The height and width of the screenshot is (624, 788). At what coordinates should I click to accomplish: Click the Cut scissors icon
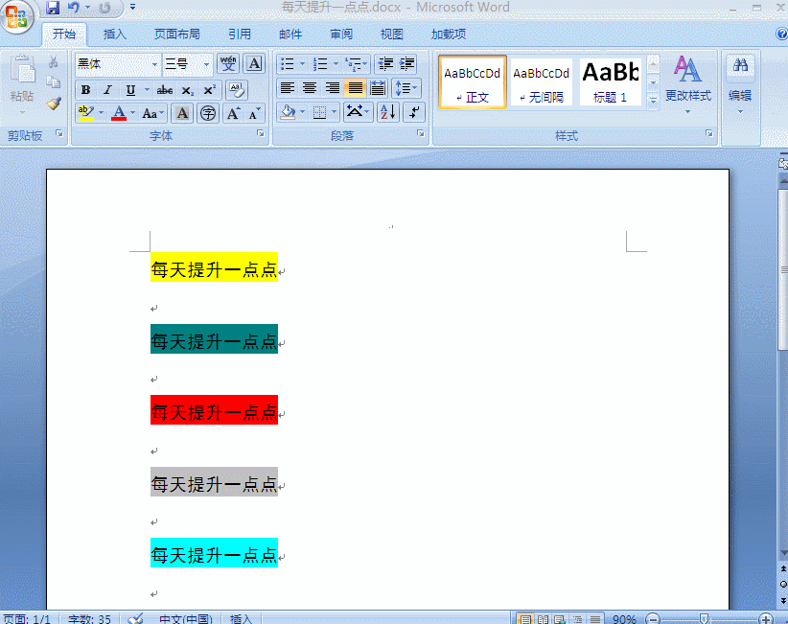(54, 61)
